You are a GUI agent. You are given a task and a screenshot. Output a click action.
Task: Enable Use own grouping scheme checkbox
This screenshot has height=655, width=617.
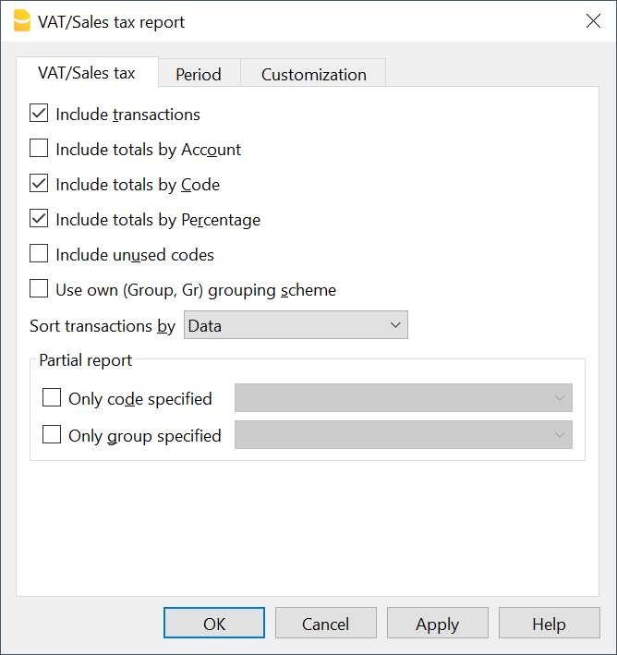click(x=39, y=289)
